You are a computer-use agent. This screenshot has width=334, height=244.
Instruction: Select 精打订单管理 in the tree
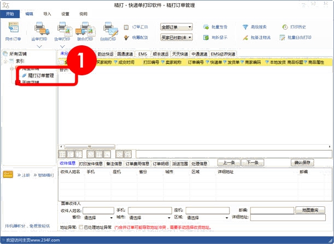click(x=40, y=75)
